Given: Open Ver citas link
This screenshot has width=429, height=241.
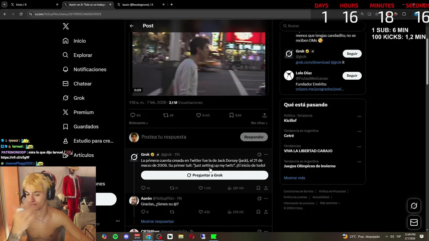Looking at the screenshot, I should pos(259,123).
